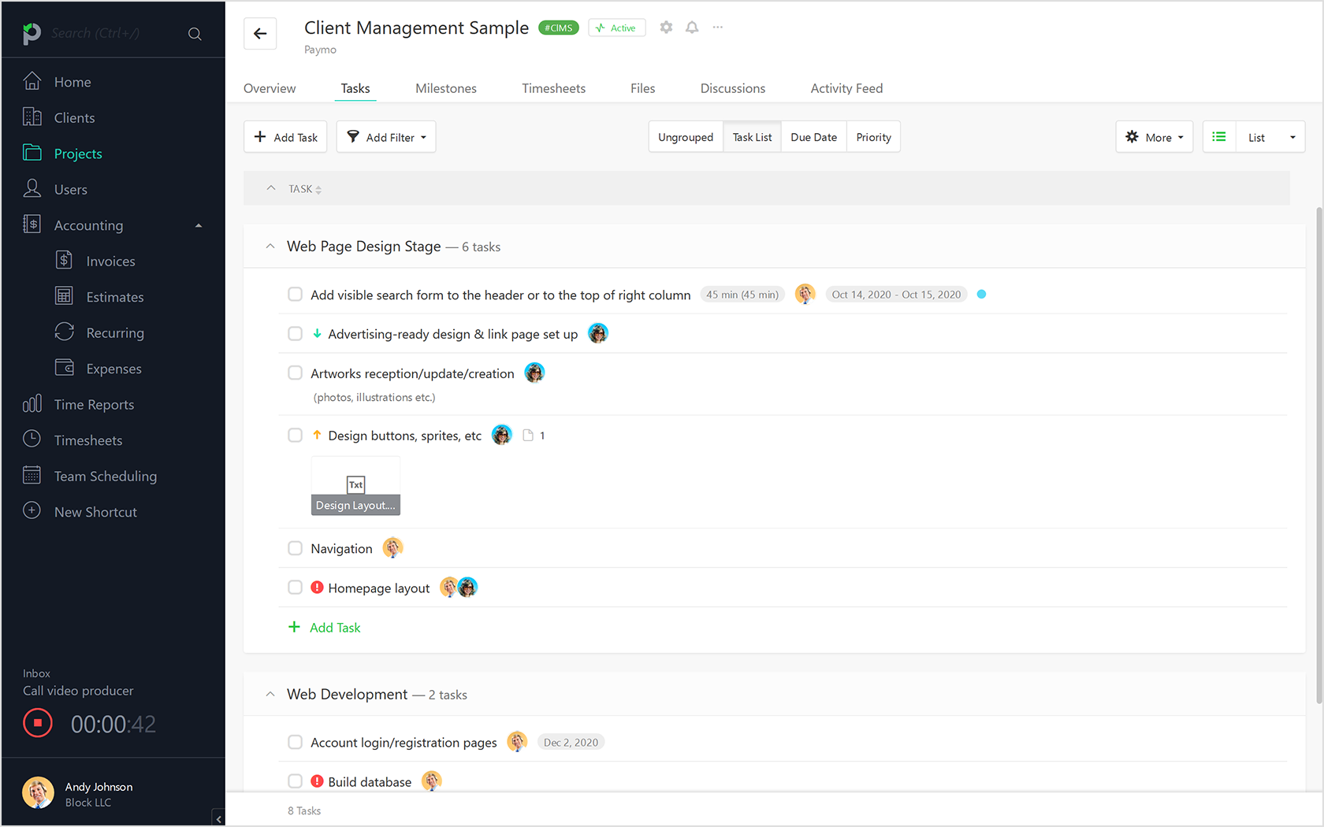Check the Add visible search form task
This screenshot has width=1324, height=827.
click(x=295, y=295)
